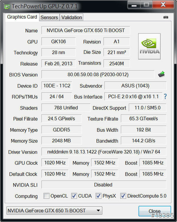Click the BIOS Version text field

point(98,74)
